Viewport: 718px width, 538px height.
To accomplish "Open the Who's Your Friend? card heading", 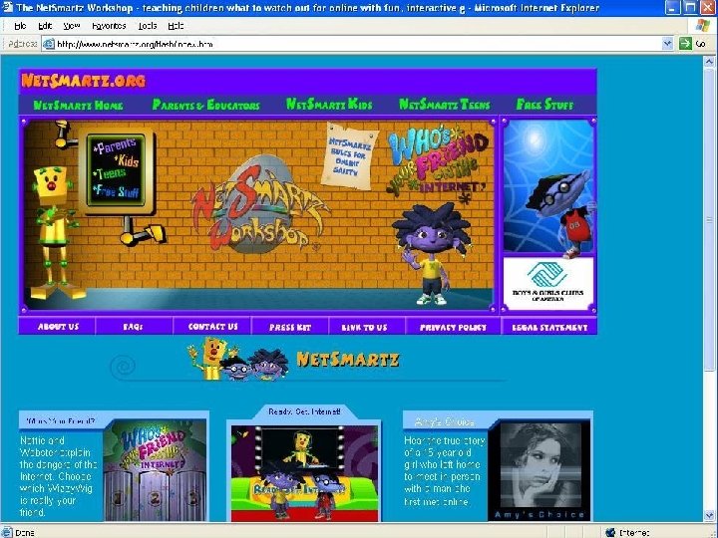I will click(61, 421).
